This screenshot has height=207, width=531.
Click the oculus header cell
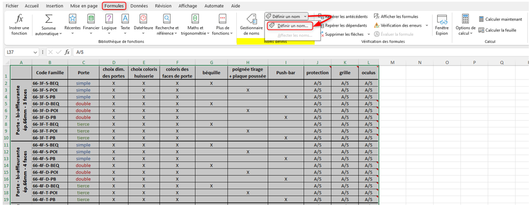[x=369, y=73]
